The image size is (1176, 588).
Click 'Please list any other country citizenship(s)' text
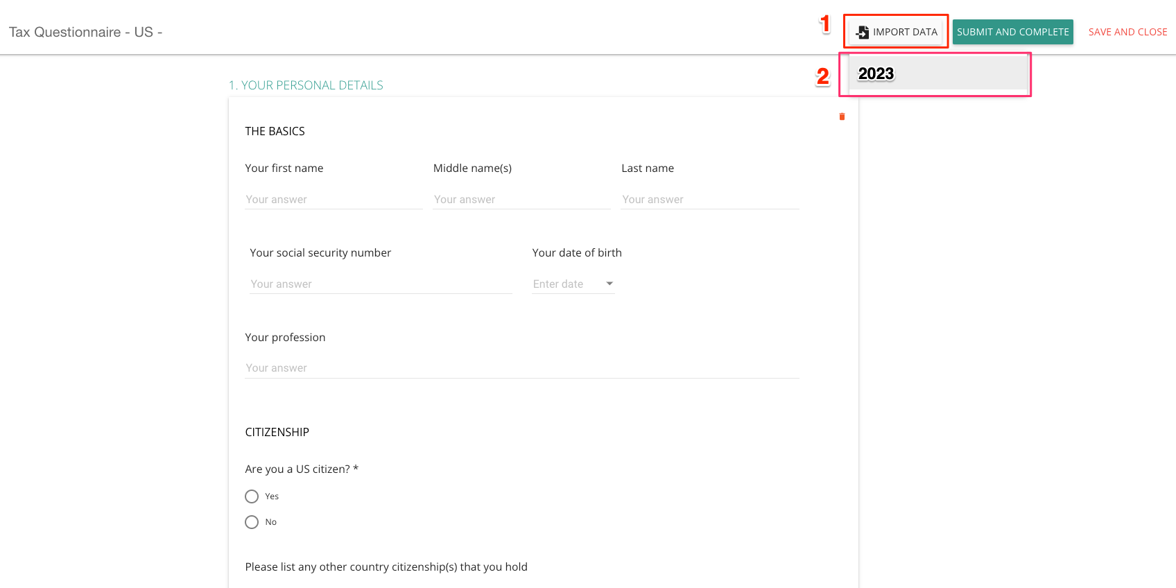pos(386,567)
